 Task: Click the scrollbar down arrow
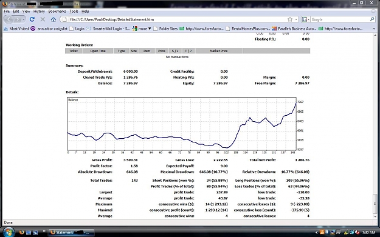(x=375, y=216)
